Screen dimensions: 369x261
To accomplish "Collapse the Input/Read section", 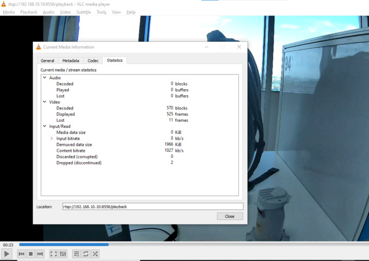I will click(x=45, y=126).
